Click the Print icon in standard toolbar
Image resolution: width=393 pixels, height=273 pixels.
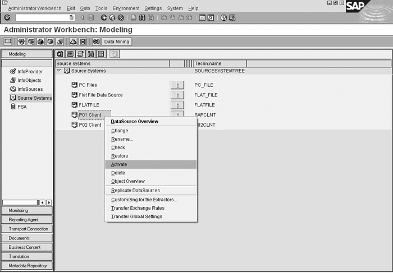point(134,17)
